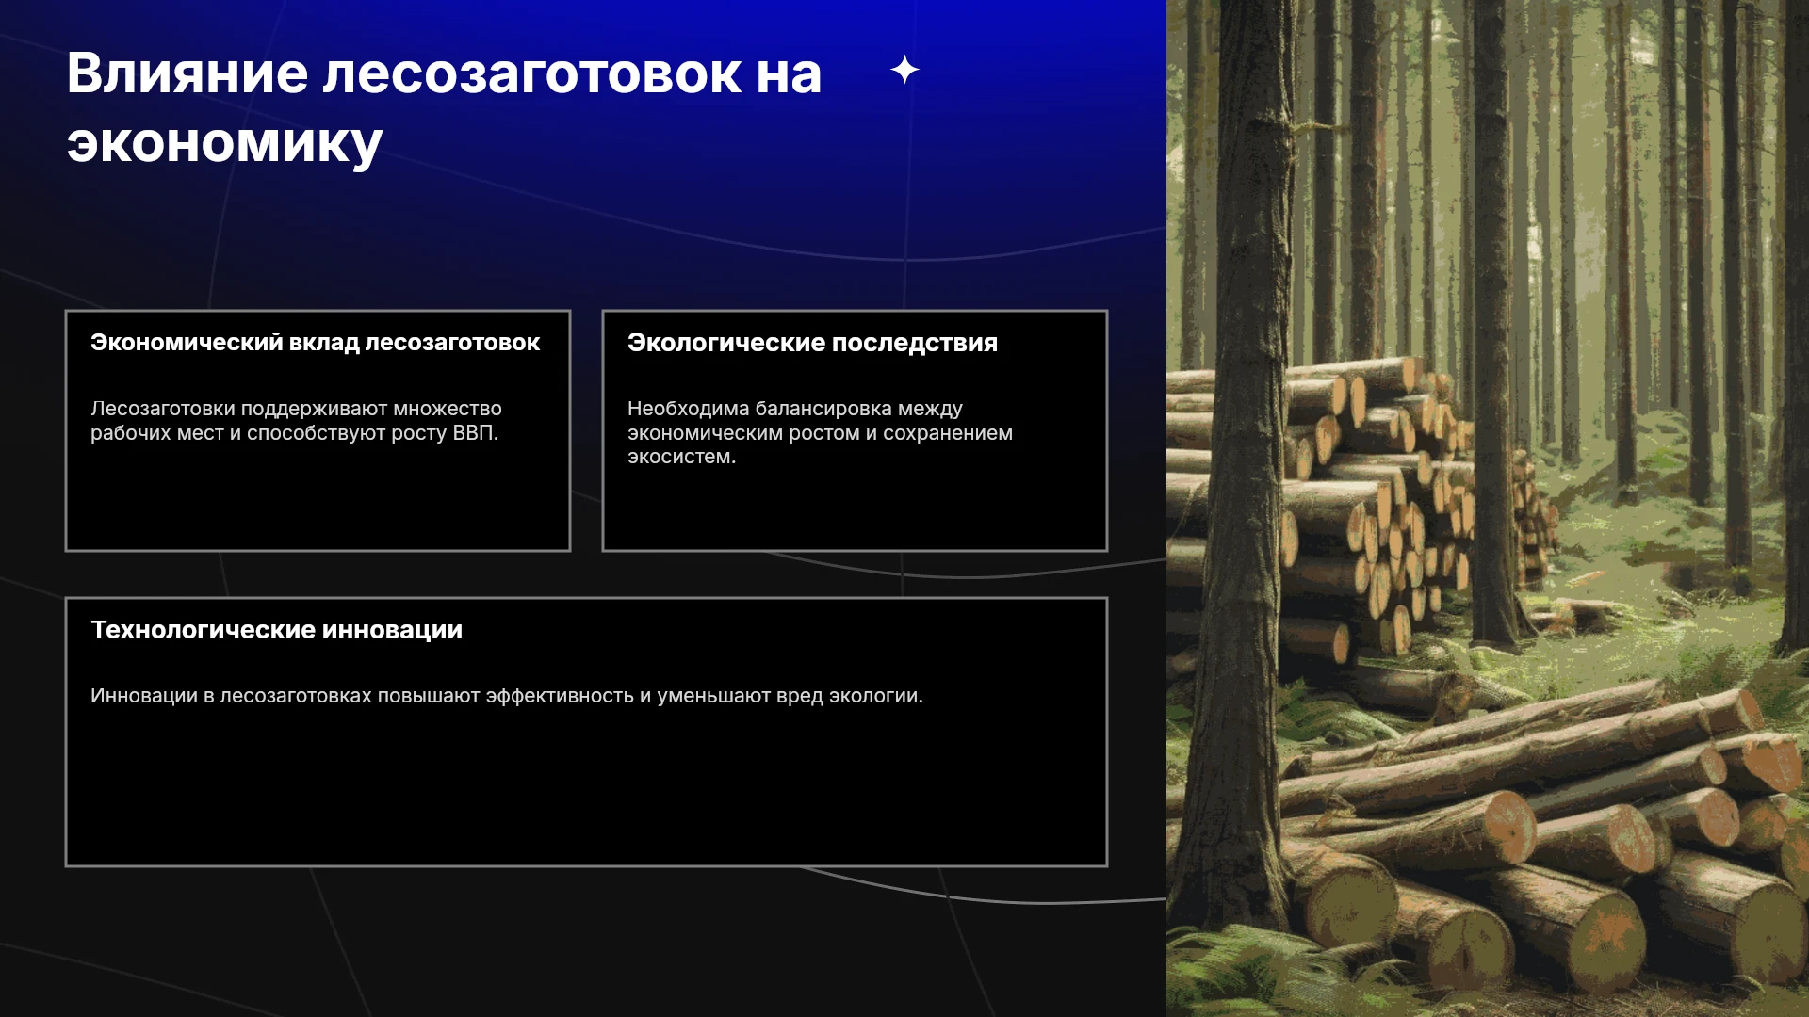Click the four-pointed sparkle star icon

click(x=904, y=70)
